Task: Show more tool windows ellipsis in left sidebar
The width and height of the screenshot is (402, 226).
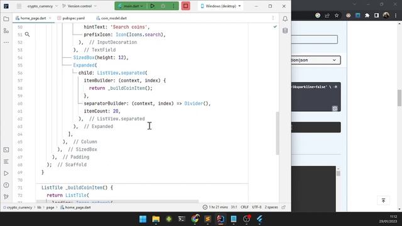Action: point(6,42)
